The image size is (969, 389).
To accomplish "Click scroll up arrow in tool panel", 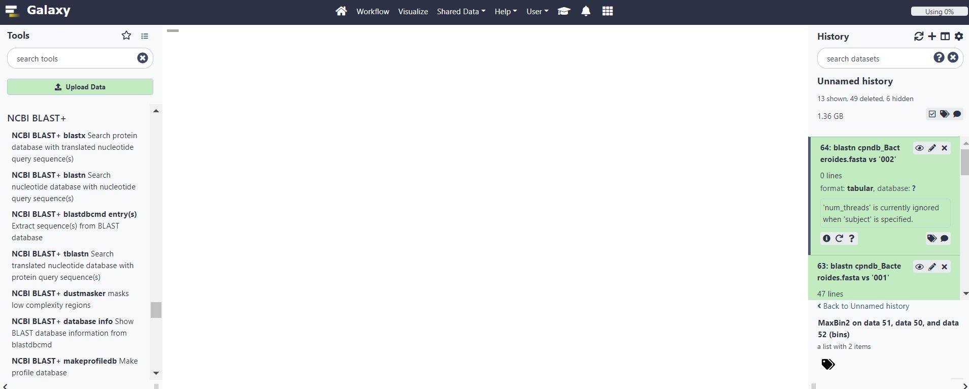I will coord(156,111).
